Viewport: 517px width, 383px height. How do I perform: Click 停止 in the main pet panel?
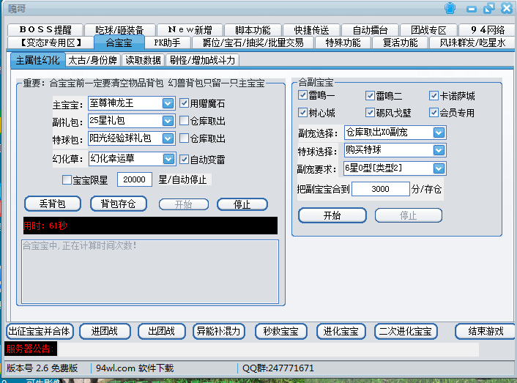(x=241, y=204)
